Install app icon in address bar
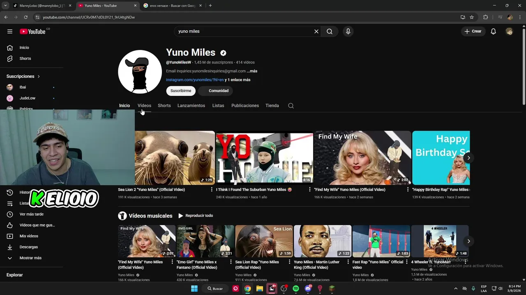Viewport: 526px width, 295px height. click(x=463, y=17)
